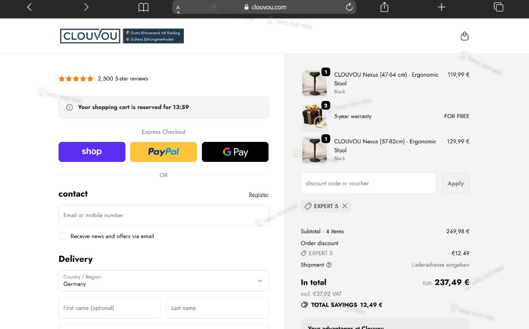Enable Receive news and offers via email

(x=62, y=236)
